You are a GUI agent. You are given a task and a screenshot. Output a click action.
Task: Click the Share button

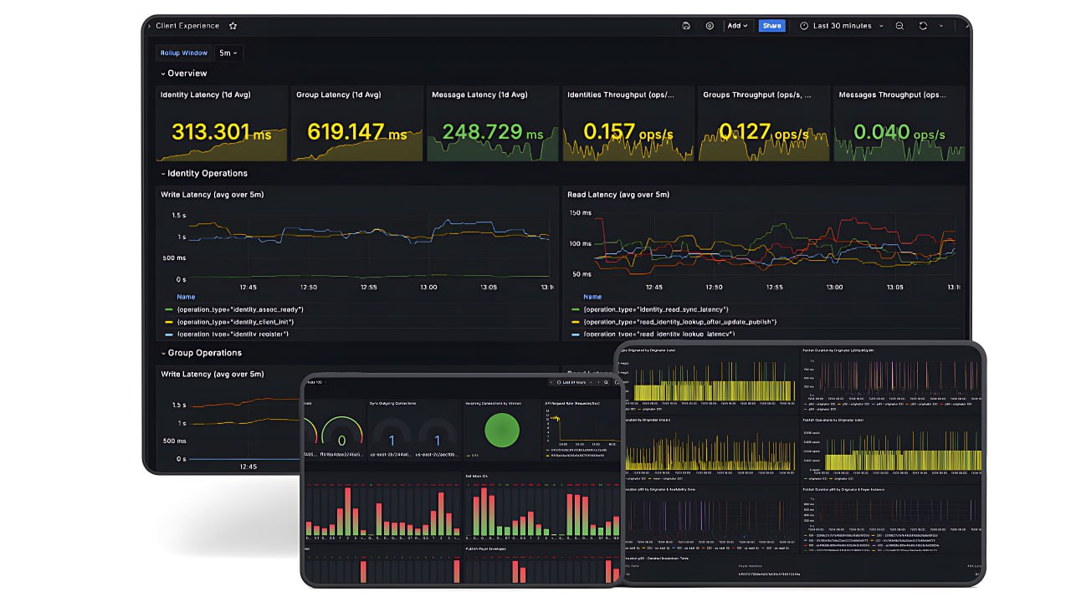pos(771,26)
